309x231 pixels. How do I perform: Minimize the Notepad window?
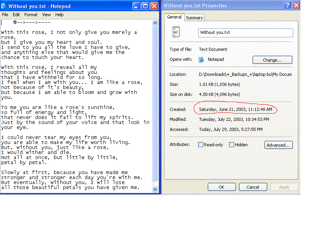[x=136, y=6]
